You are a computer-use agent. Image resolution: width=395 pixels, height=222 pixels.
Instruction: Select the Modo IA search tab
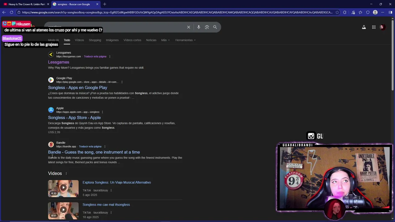pos(53,40)
